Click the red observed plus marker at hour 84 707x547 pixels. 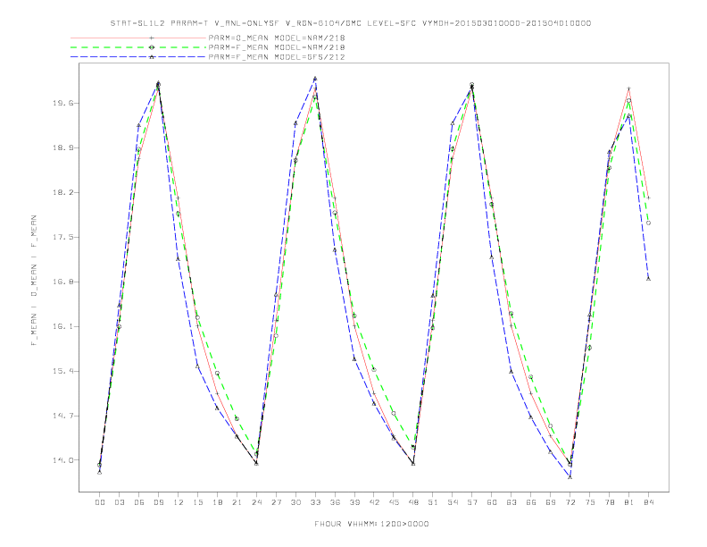coord(648,198)
